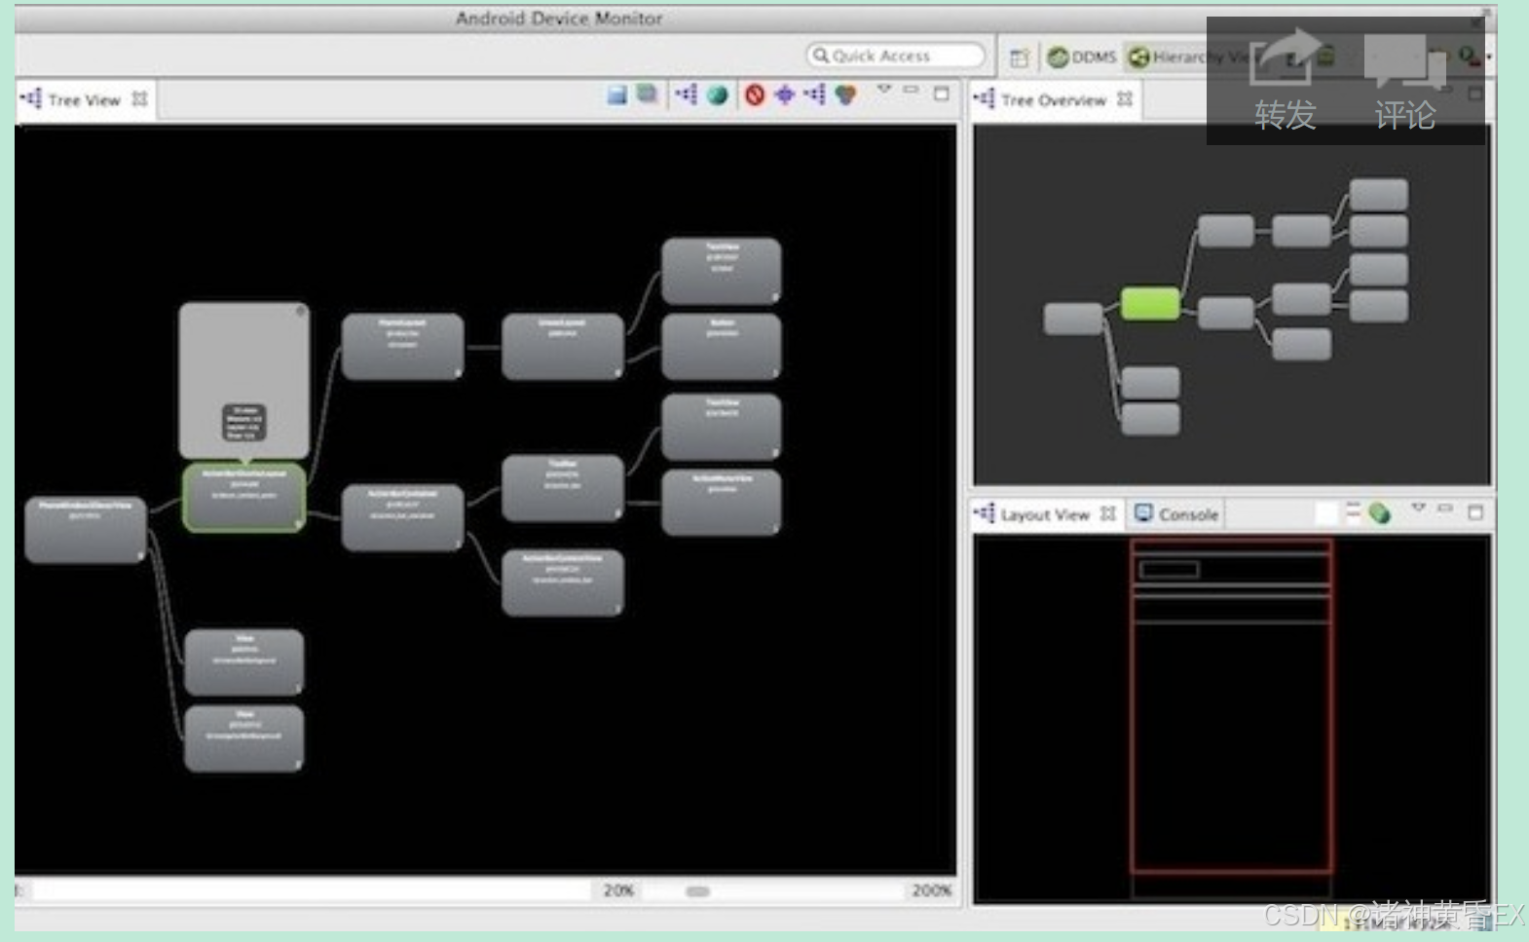This screenshot has height=942, width=1529.
Task: Click the filter text field below the tree
Action: click(x=314, y=890)
